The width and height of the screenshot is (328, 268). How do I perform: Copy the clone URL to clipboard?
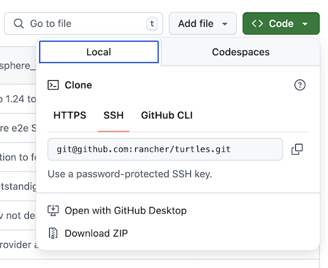point(297,149)
